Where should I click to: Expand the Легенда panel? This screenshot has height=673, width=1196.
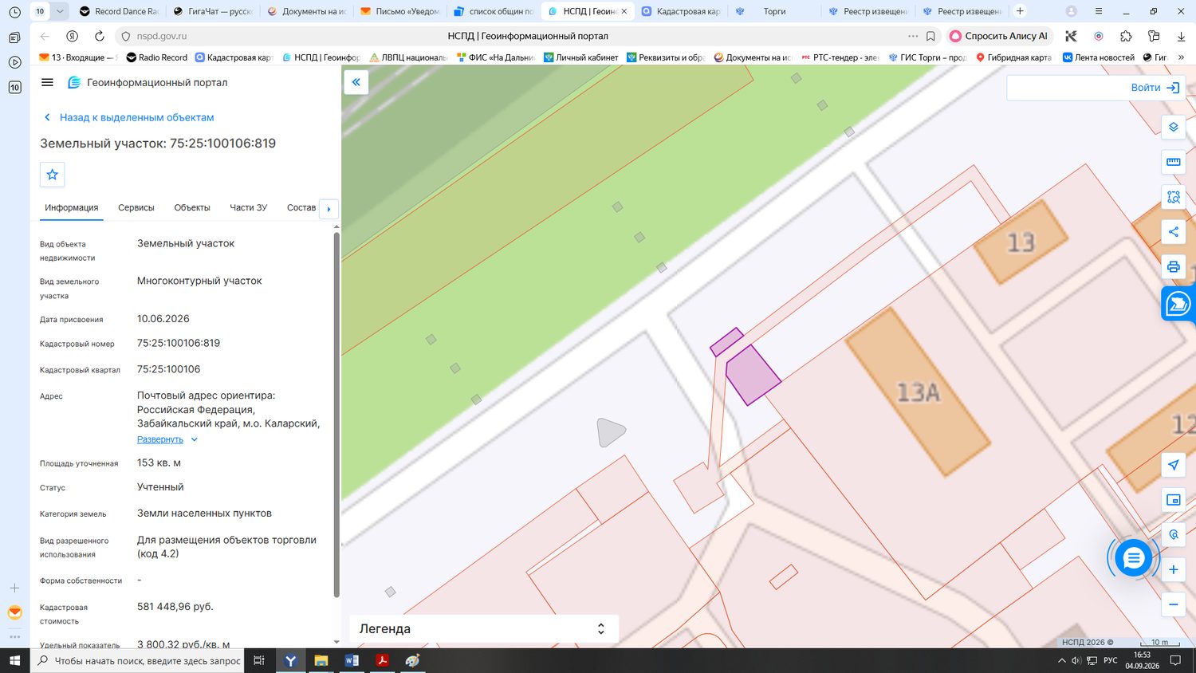click(484, 628)
